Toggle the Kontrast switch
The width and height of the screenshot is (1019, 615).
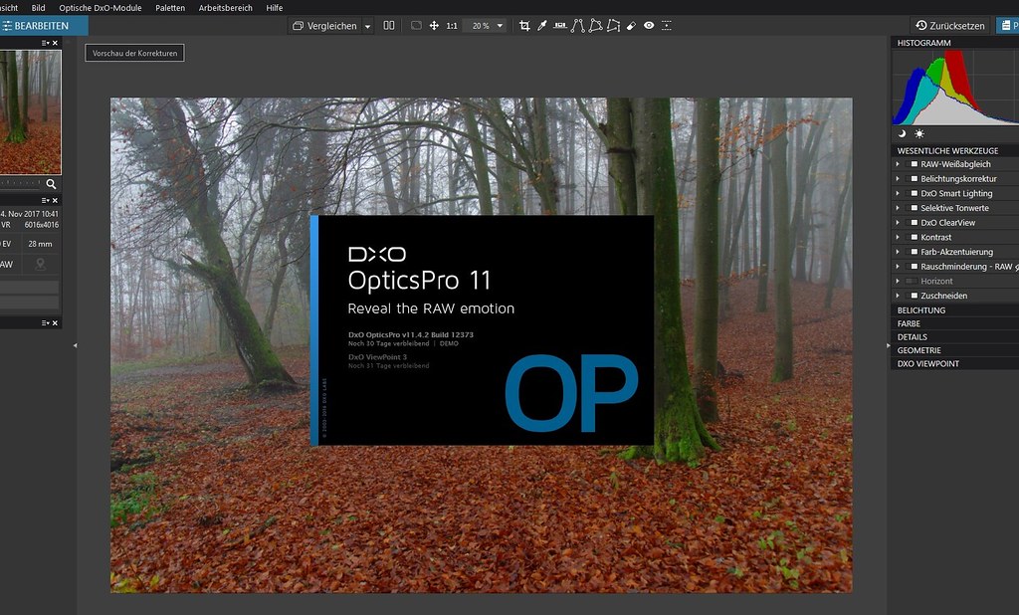[914, 237]
